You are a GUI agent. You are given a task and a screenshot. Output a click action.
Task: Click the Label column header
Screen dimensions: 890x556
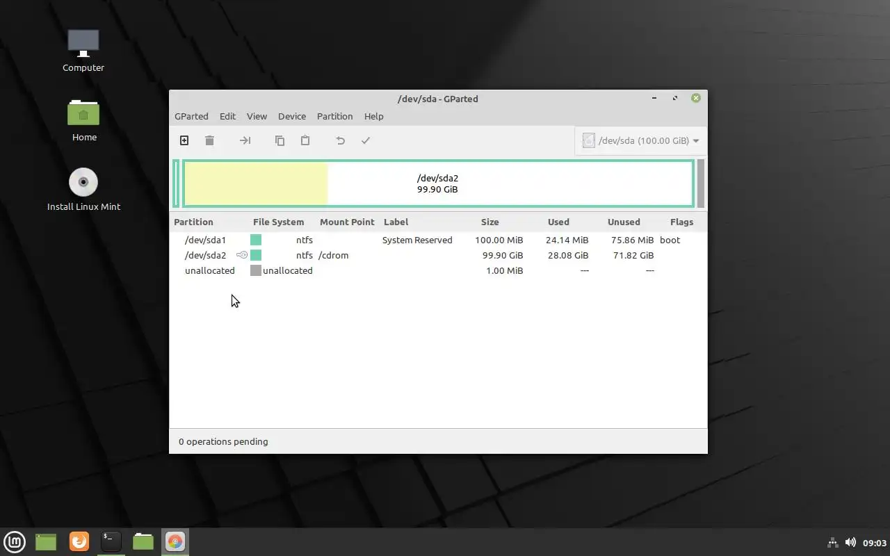click(x=396, y=222)
